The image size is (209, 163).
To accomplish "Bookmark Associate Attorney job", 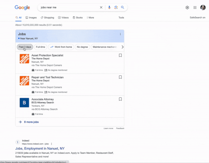I will point(120,99).
